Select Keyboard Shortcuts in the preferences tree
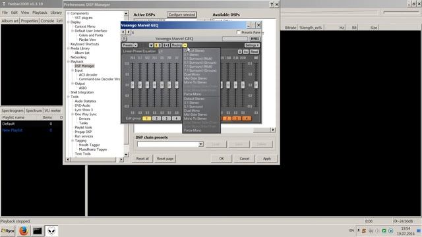The image size is (422, 237). click(x=84, y=44)
